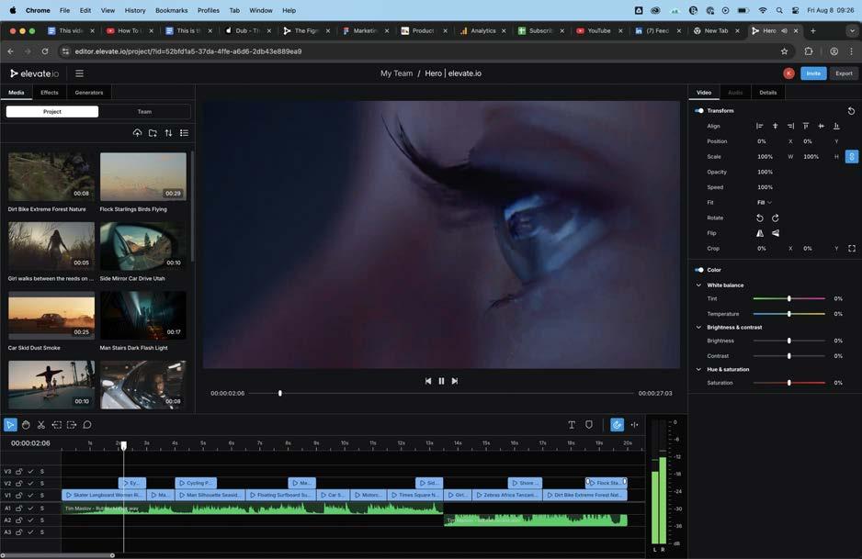Toggle the lock on track V2
The height and width of the screenshot is (559, 862).
(18, 484)
